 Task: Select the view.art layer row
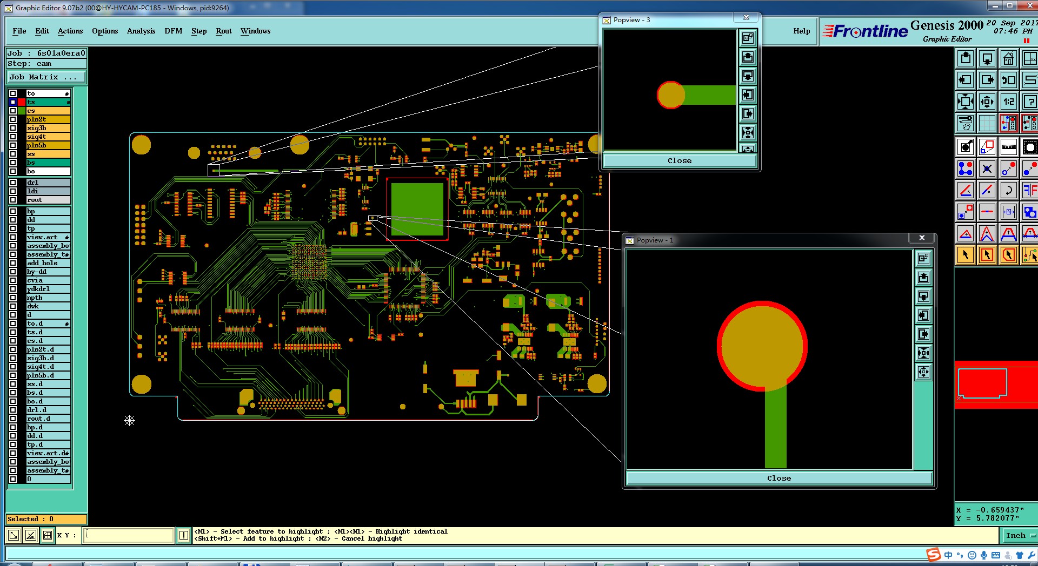click(x=48, y=237)
